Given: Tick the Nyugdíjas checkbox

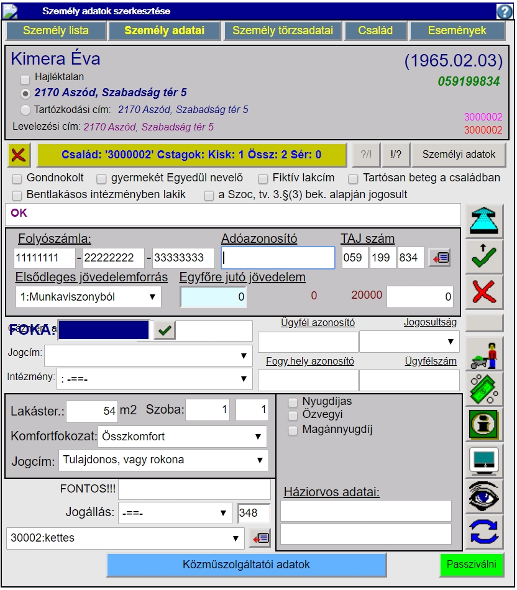Looking at the screenshot, I should click(x=293, y=402).
